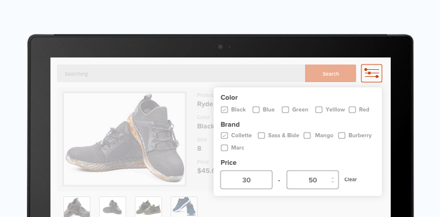Tick the Burberry brand checkbox
The height and width of the screenshot is (217, 440).
click(x=341, y=135)
